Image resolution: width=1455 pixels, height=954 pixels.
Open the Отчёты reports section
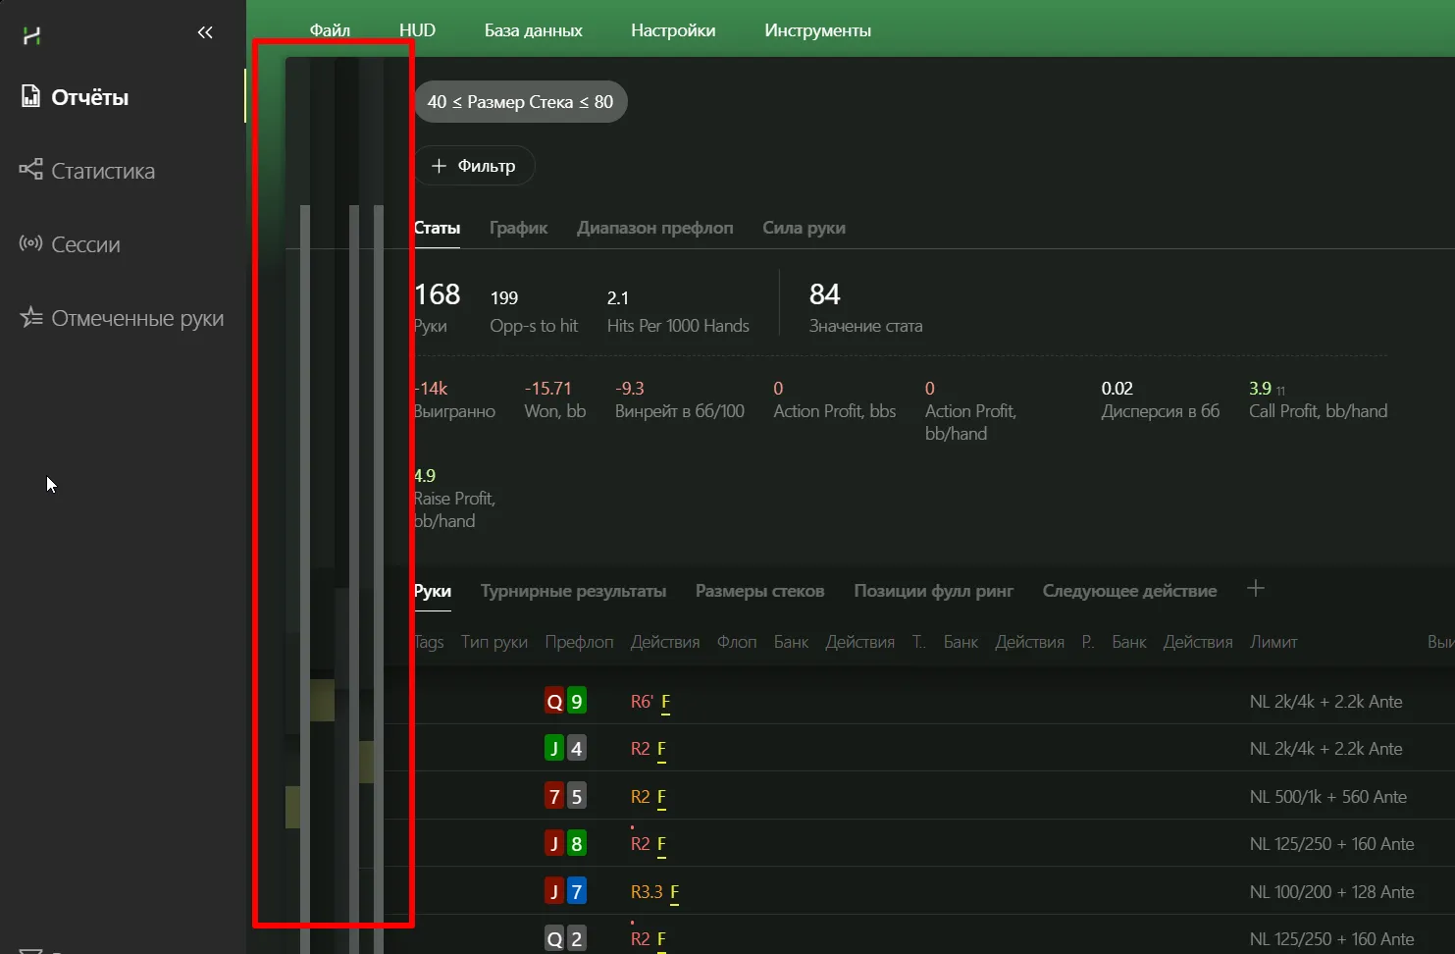click(89, 97)
